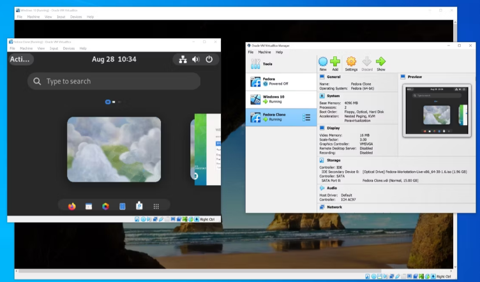The image size is (480, 282).
Task: Click the Storage section header in details
Action: (333, 160)
